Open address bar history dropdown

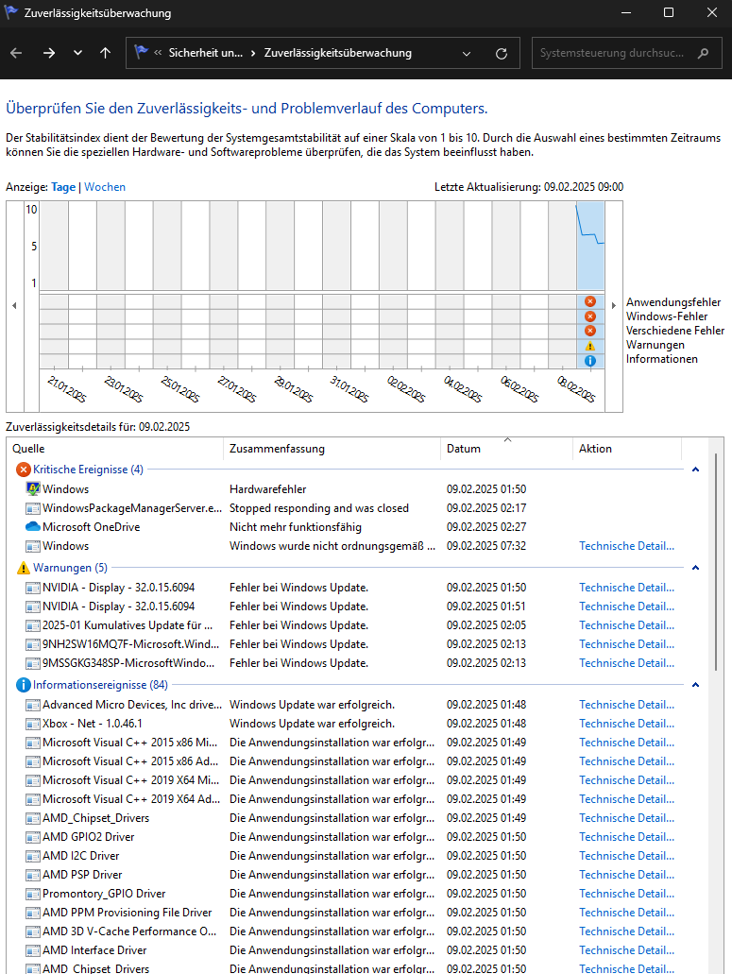(x=467, y=54)
